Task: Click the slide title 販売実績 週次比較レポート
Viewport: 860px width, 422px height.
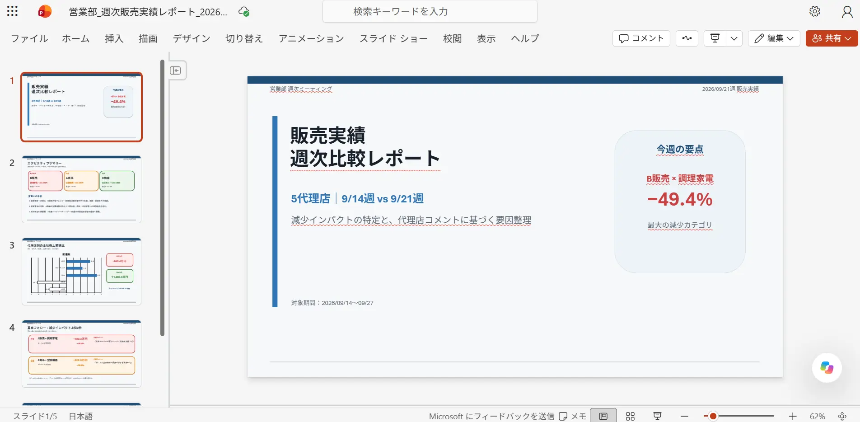Action: pyautogui.click(x=365, y=147)
